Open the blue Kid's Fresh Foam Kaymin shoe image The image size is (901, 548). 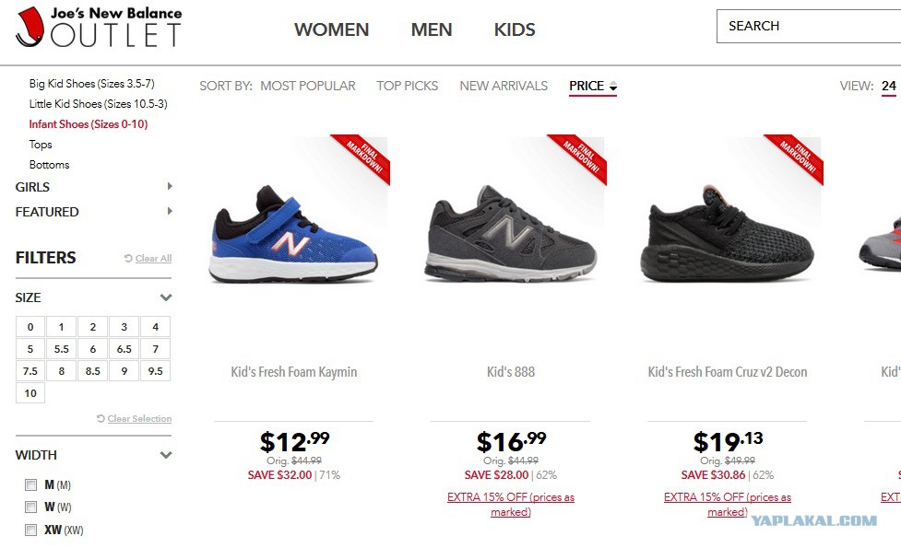pos(295,237)
